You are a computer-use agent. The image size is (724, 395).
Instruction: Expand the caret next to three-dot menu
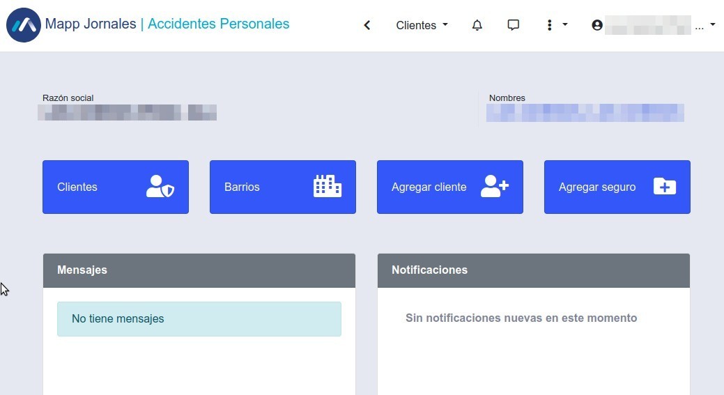(x=565, y=24)
